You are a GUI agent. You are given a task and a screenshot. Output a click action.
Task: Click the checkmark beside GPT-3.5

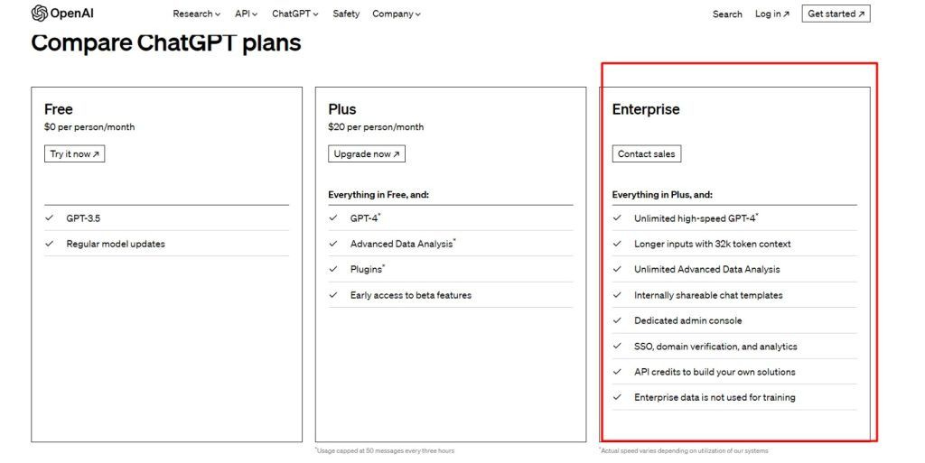click(49, 218)
